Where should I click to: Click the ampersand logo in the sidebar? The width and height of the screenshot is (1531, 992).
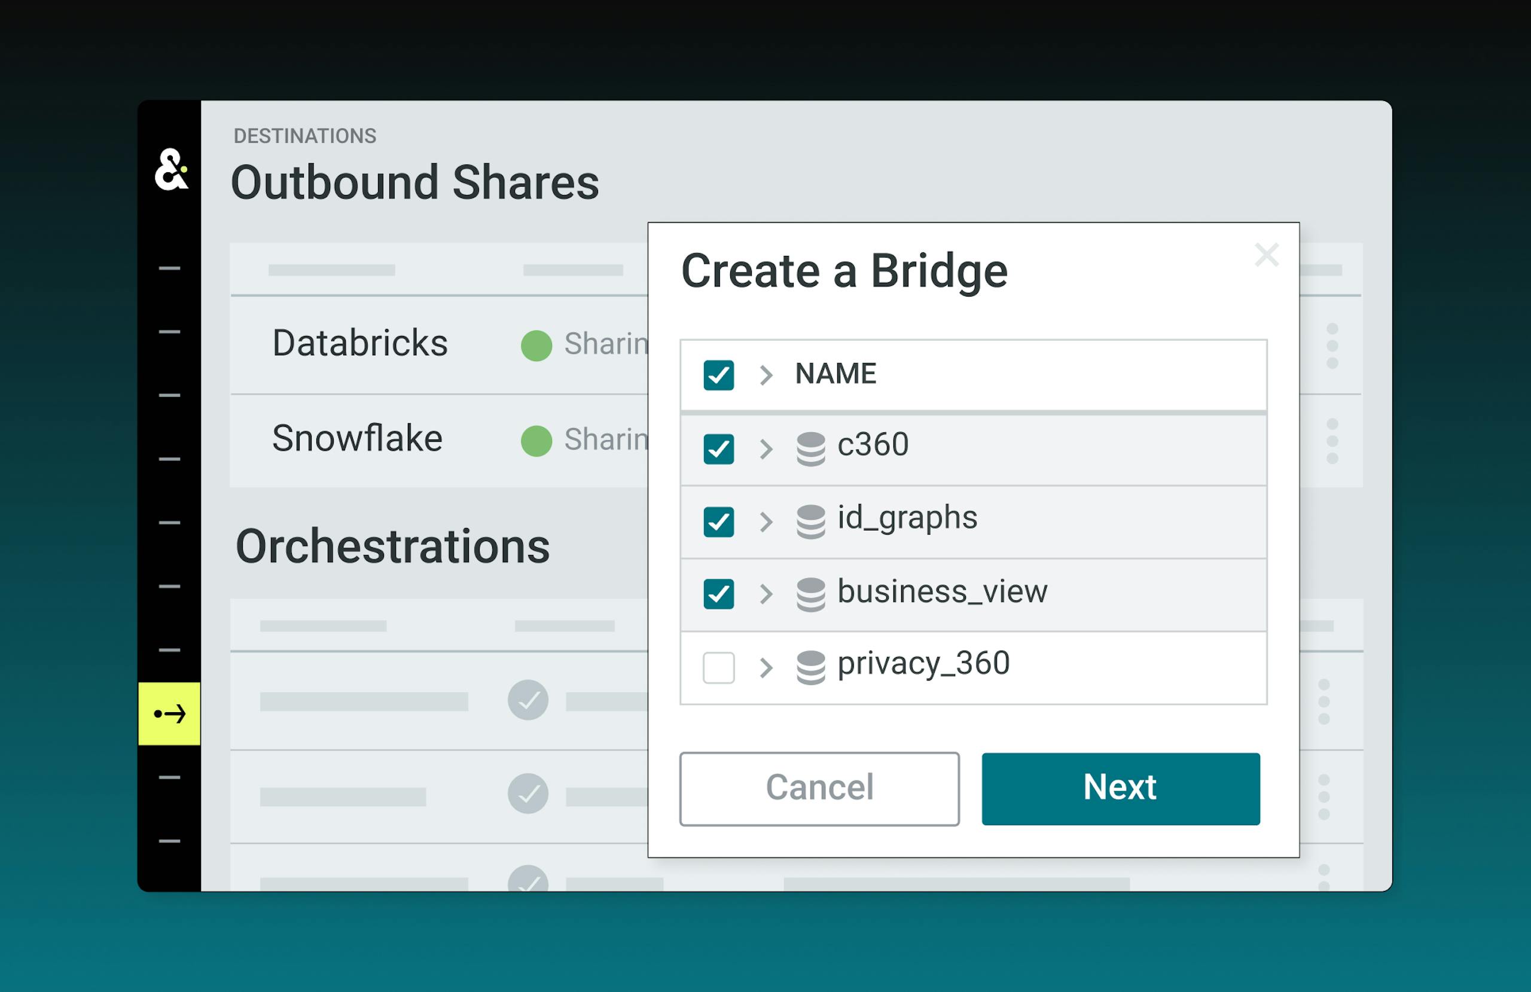tap(171, 170)
